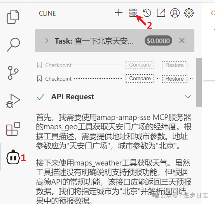Open the Source Control view
Screen dimensions: 215x204
point(13,73)
